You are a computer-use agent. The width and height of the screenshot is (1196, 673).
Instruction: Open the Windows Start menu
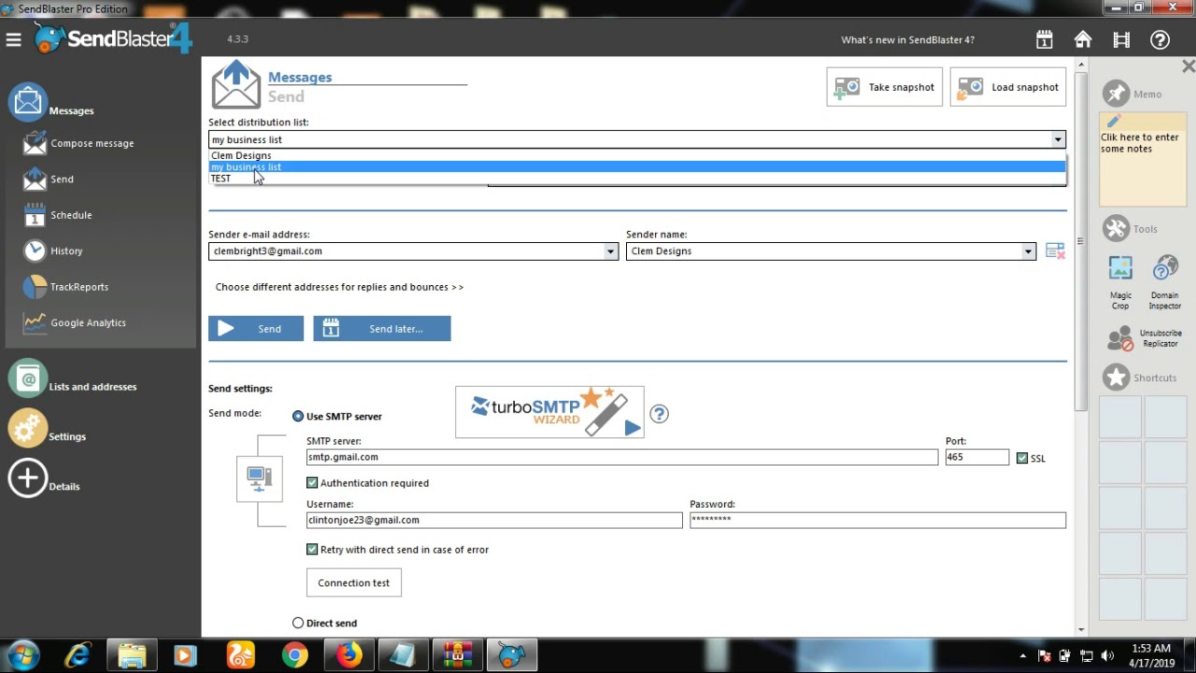point(22,655)
